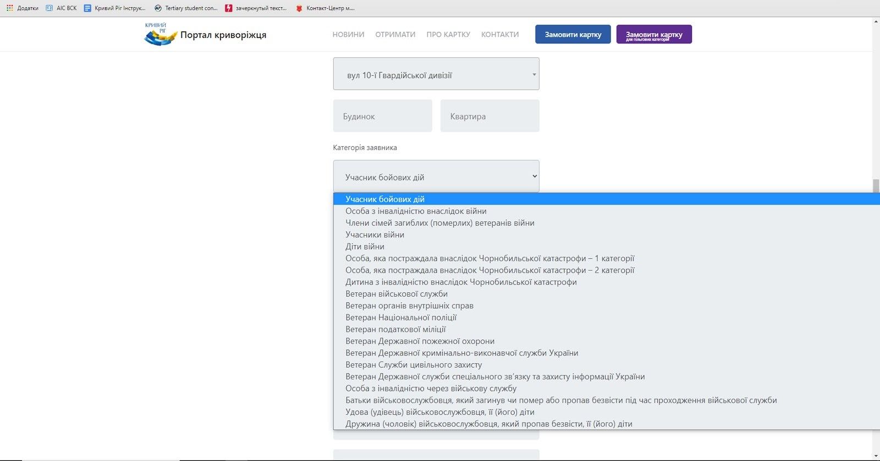
Task: Go to Портал криворіжця home title
Action: point(223,35)
